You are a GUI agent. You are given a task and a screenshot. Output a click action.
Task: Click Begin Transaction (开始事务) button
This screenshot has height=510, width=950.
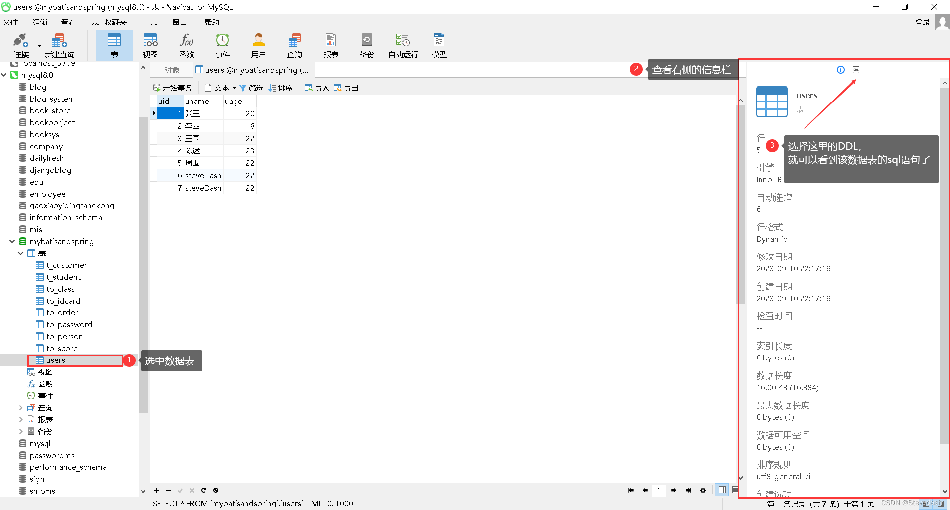tap(173, 88)
